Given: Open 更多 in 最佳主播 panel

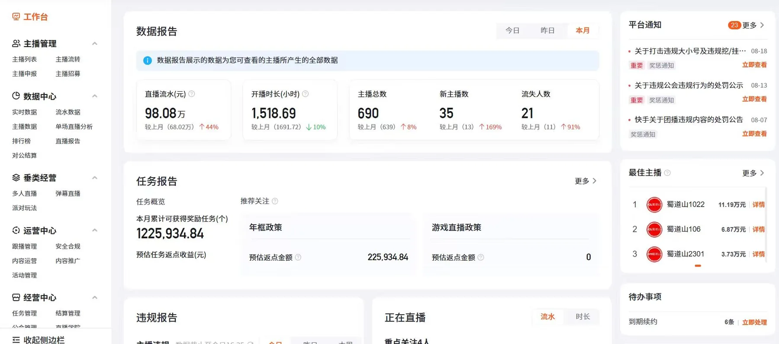Looking at the screenshot, I should click(753, 173).
